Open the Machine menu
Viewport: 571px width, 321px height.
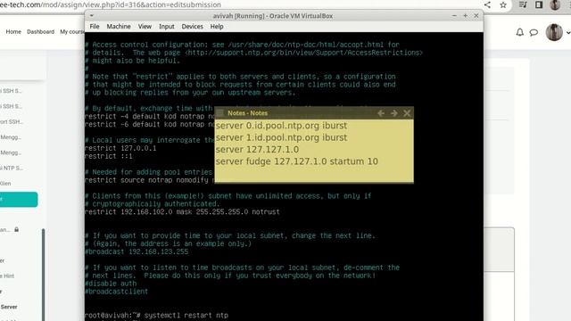(119, 27)
